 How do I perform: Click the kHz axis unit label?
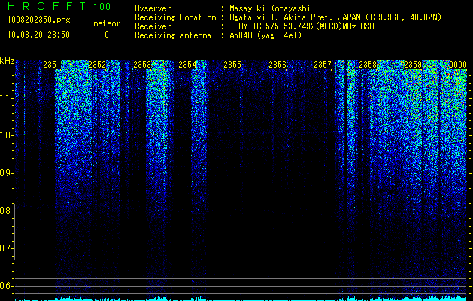click(x=7, y=61)
